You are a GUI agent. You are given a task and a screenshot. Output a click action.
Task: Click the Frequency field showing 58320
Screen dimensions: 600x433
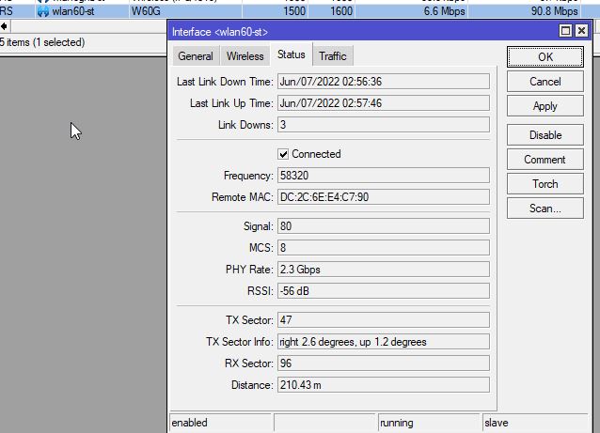click(x=384, y=176)
